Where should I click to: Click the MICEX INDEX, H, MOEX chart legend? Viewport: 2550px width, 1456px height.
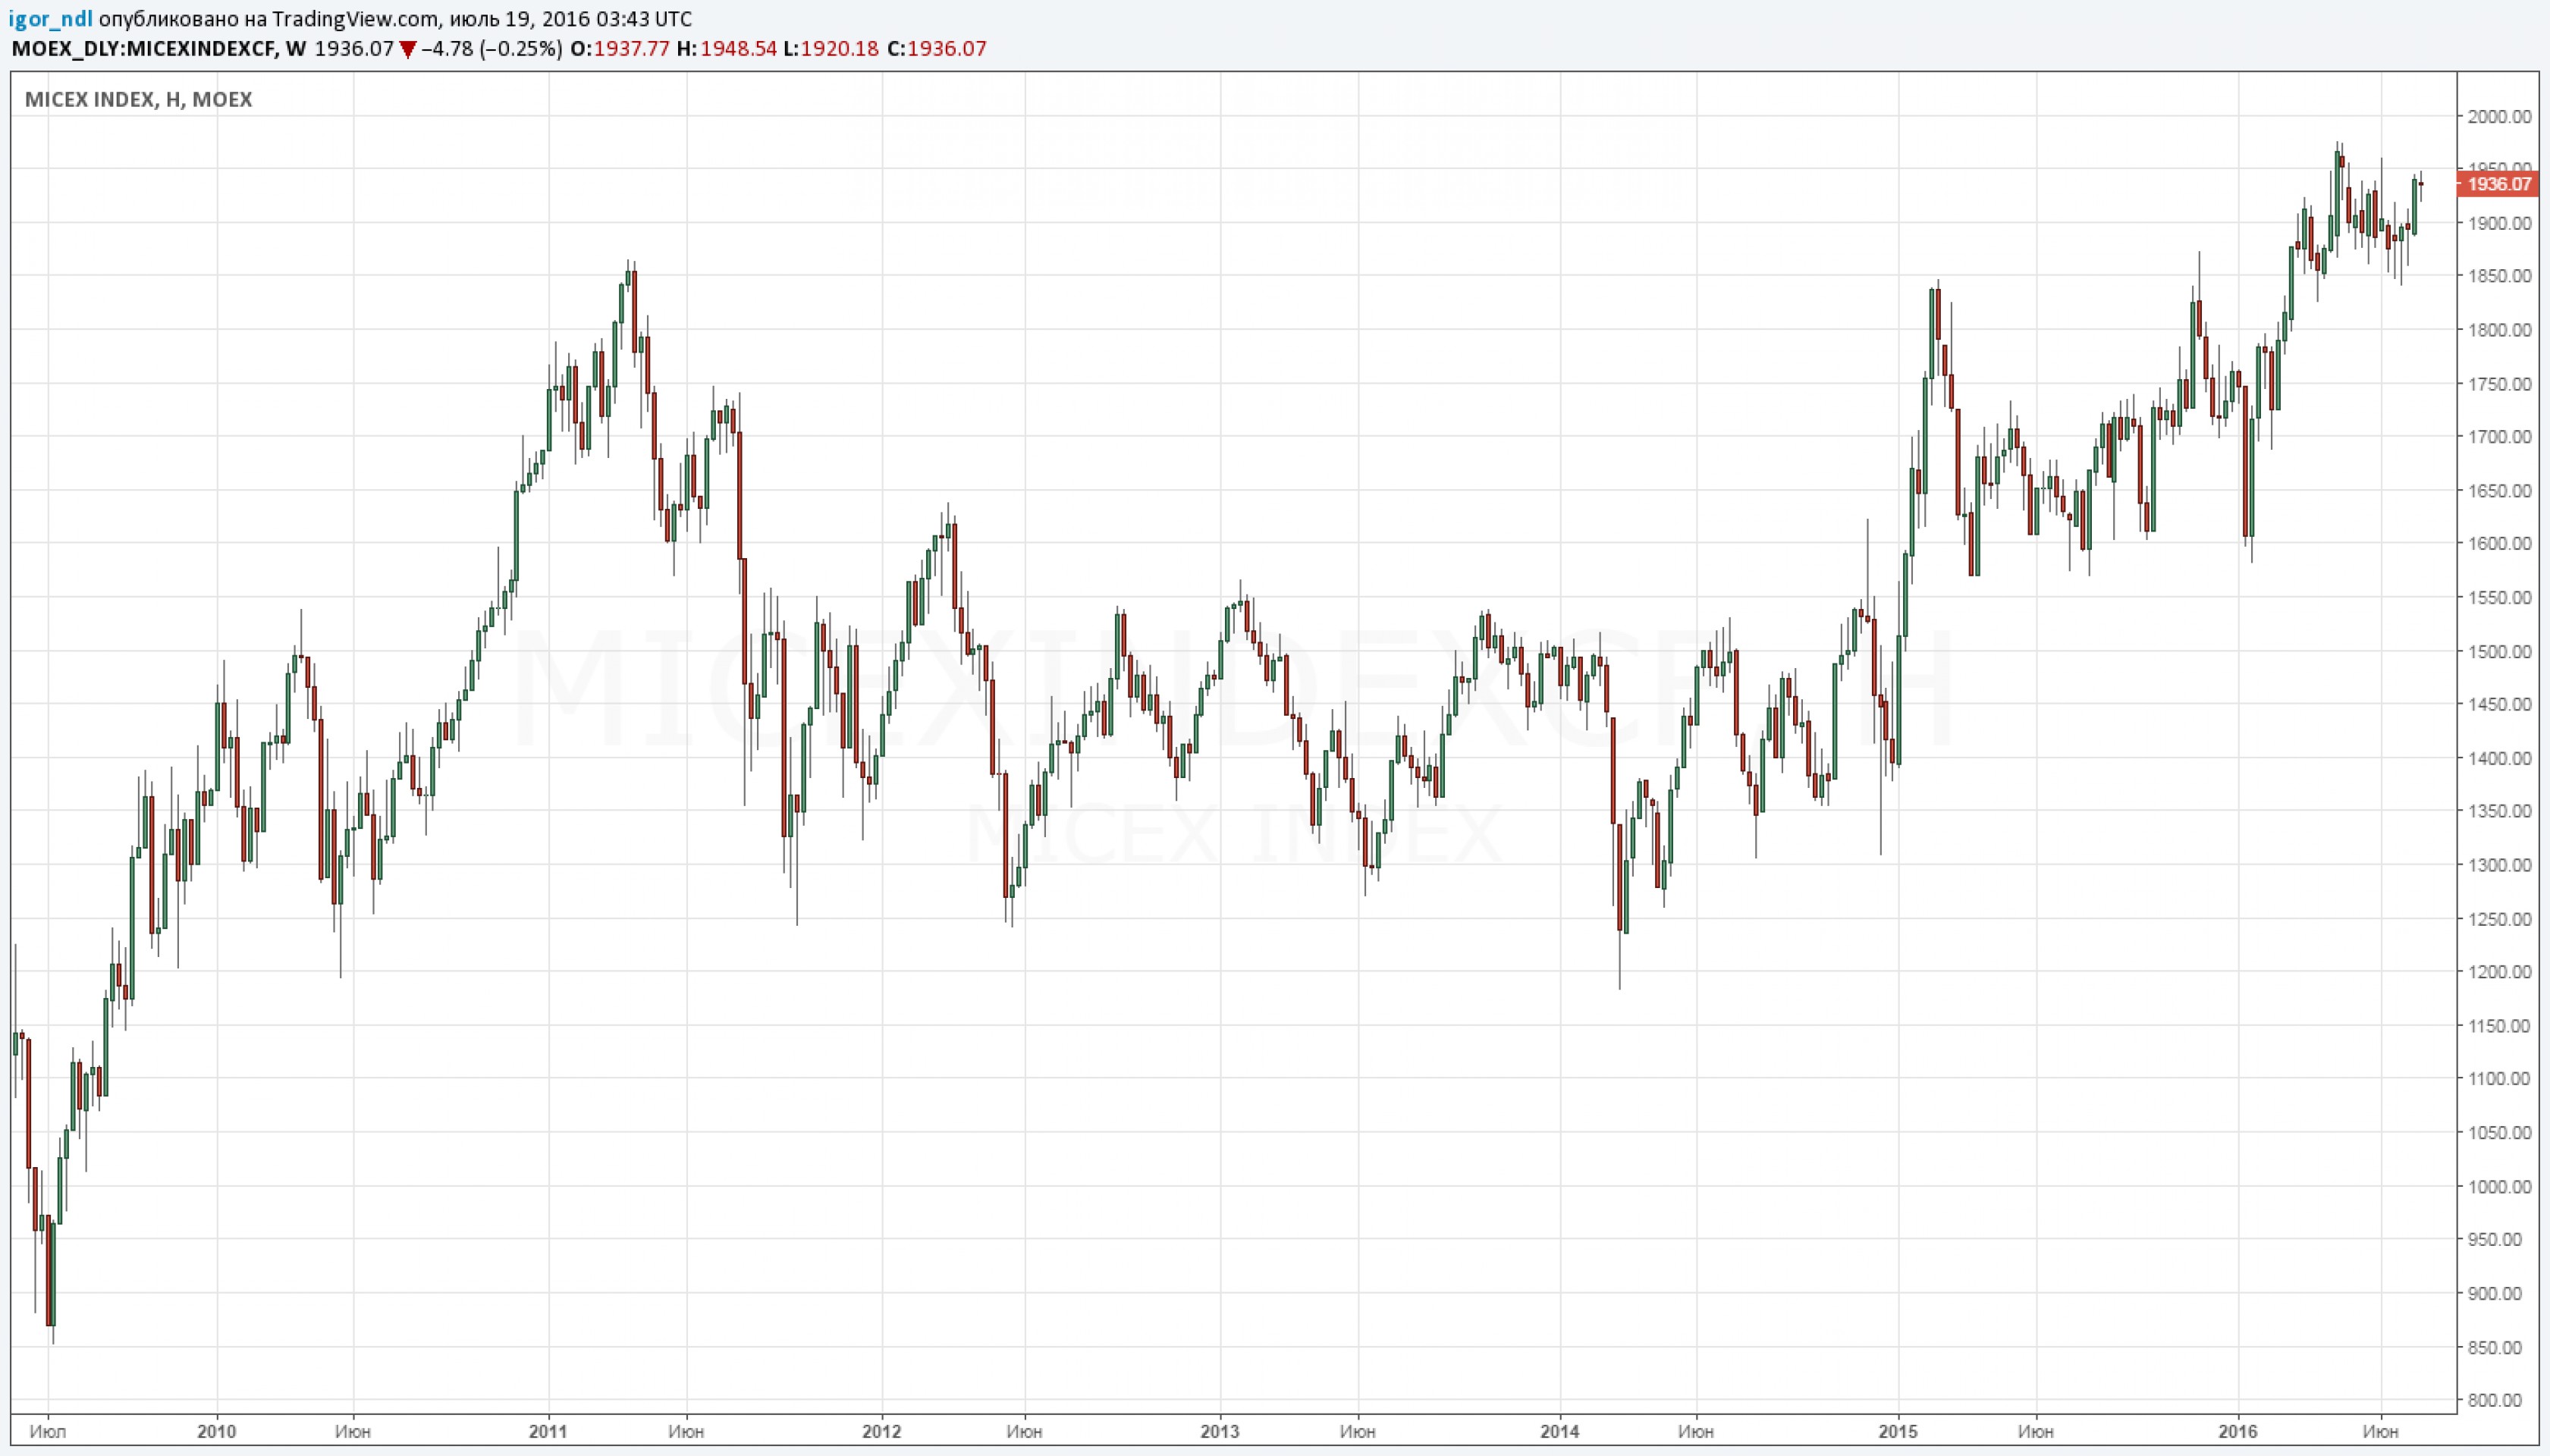coord(138,100)
